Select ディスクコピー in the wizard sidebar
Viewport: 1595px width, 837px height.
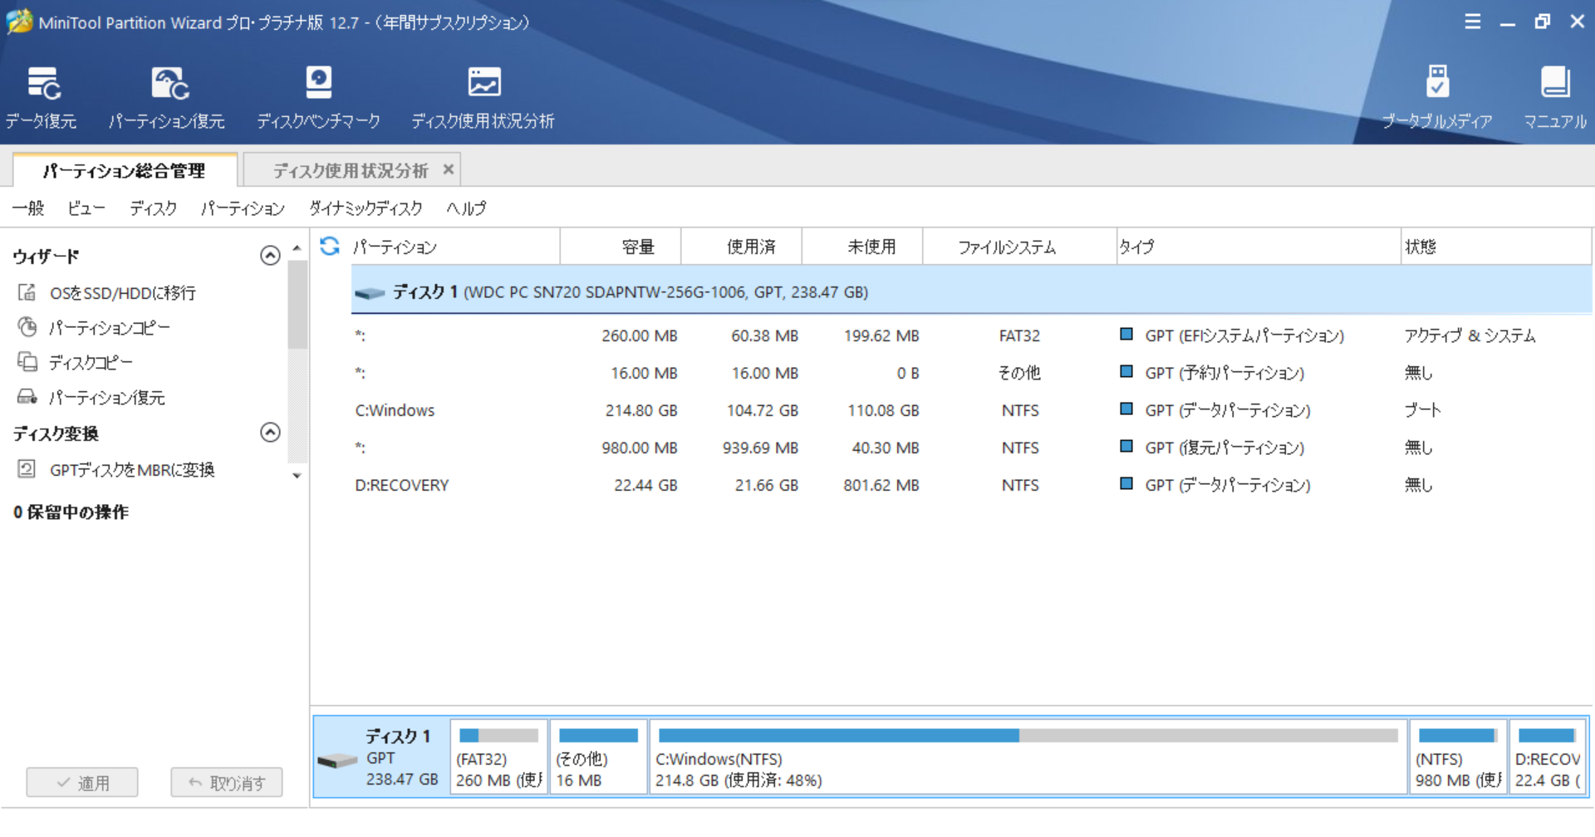tap(90, 363)
